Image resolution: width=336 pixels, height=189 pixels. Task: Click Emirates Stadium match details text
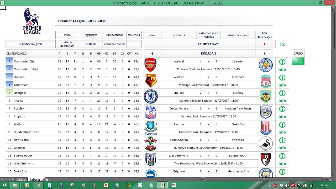(x=208, y=69)
